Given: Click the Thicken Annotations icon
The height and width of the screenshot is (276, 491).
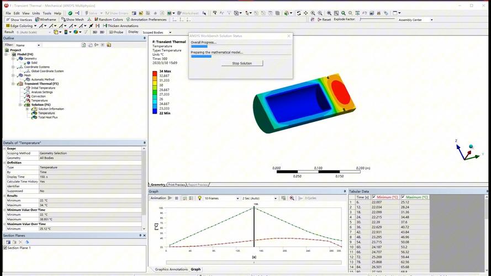Looking at the screenshot, I should pyautogui.click(x=120, y=25).
